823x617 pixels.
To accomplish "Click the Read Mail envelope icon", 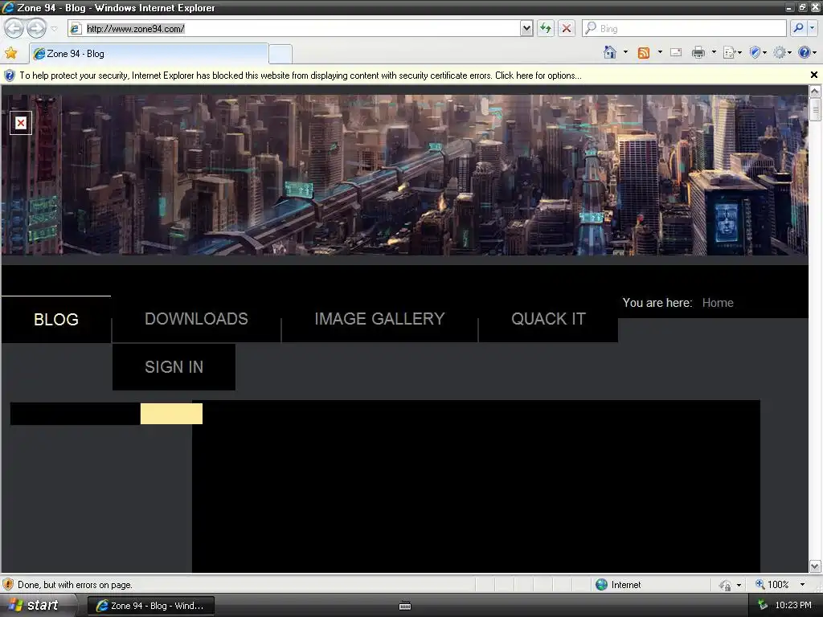I will pos(676,52).
